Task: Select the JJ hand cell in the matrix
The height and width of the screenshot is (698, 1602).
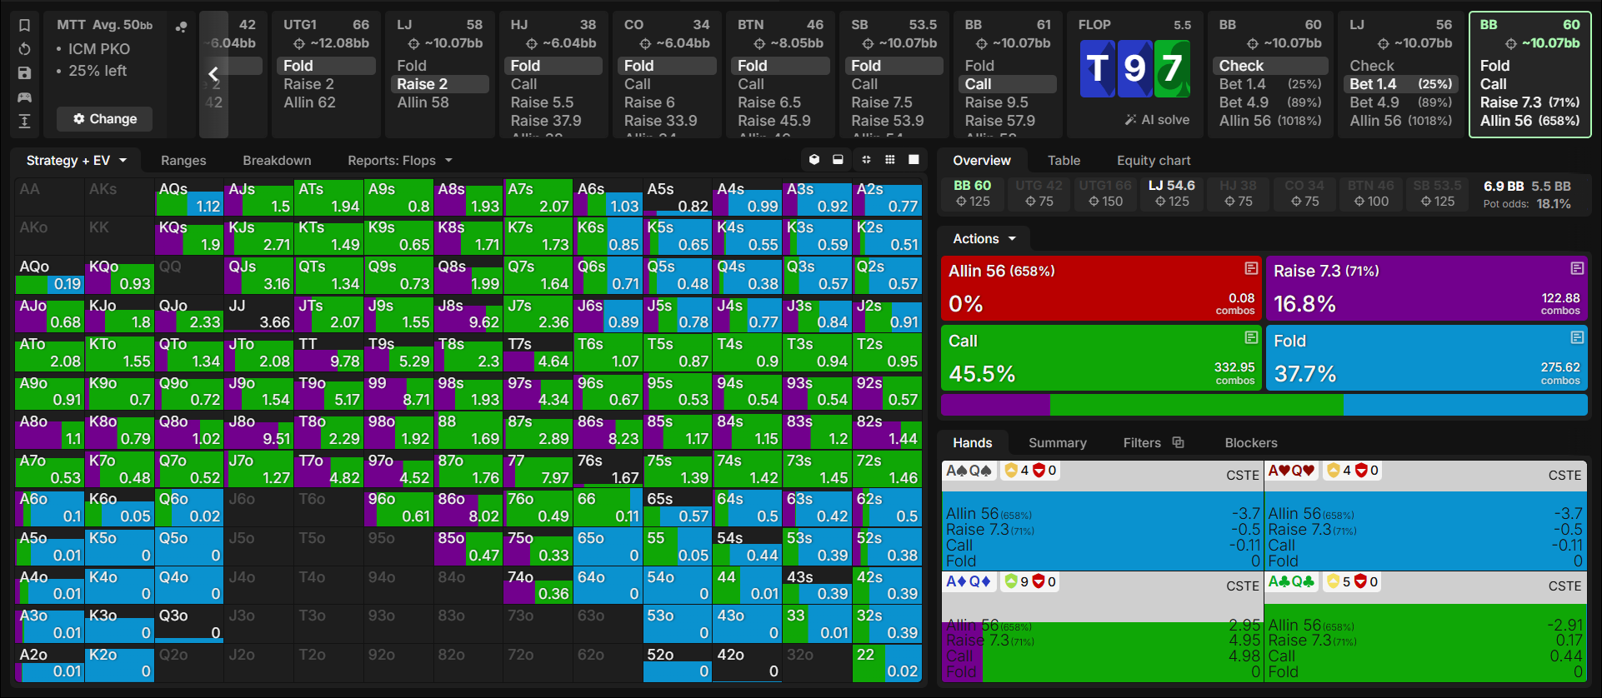Action: point(258,314)
